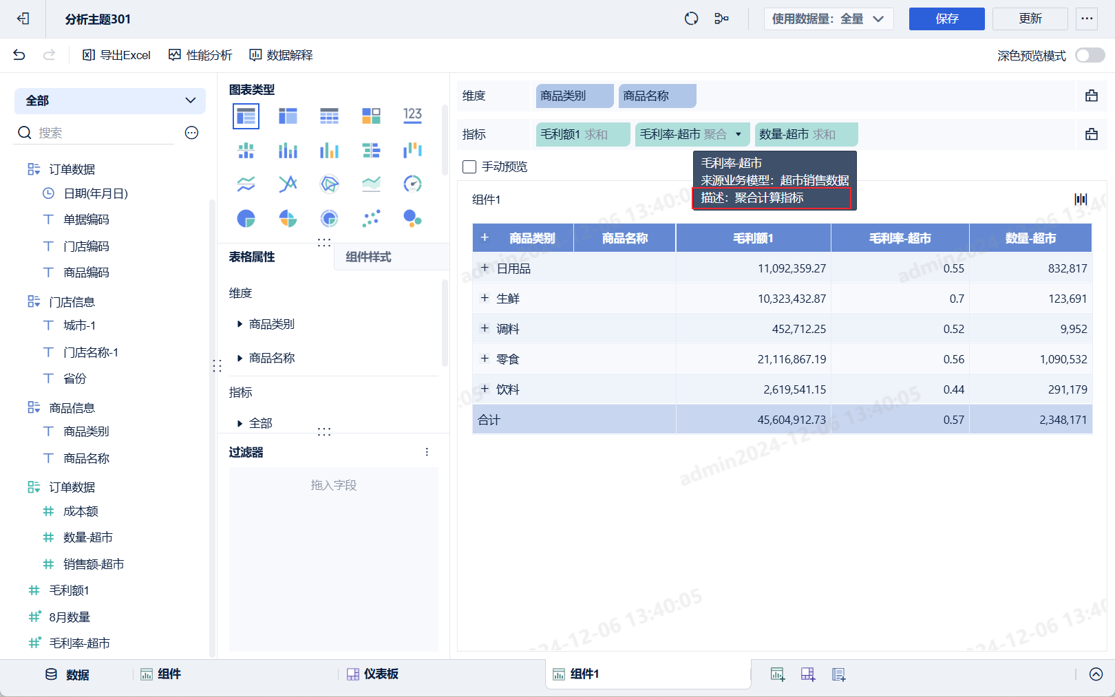The height and width of the screenshot is (697, 1115).
Task: Open 性能分析 from the toolbar
Action: point(200,55)
